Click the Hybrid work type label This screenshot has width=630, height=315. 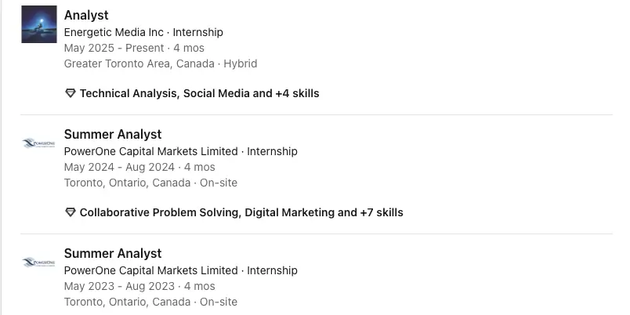[240, 63]
